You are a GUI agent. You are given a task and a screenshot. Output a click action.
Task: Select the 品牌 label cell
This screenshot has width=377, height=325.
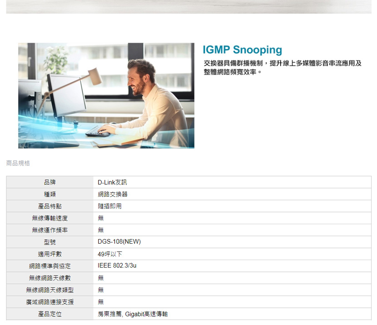(50, 182)
